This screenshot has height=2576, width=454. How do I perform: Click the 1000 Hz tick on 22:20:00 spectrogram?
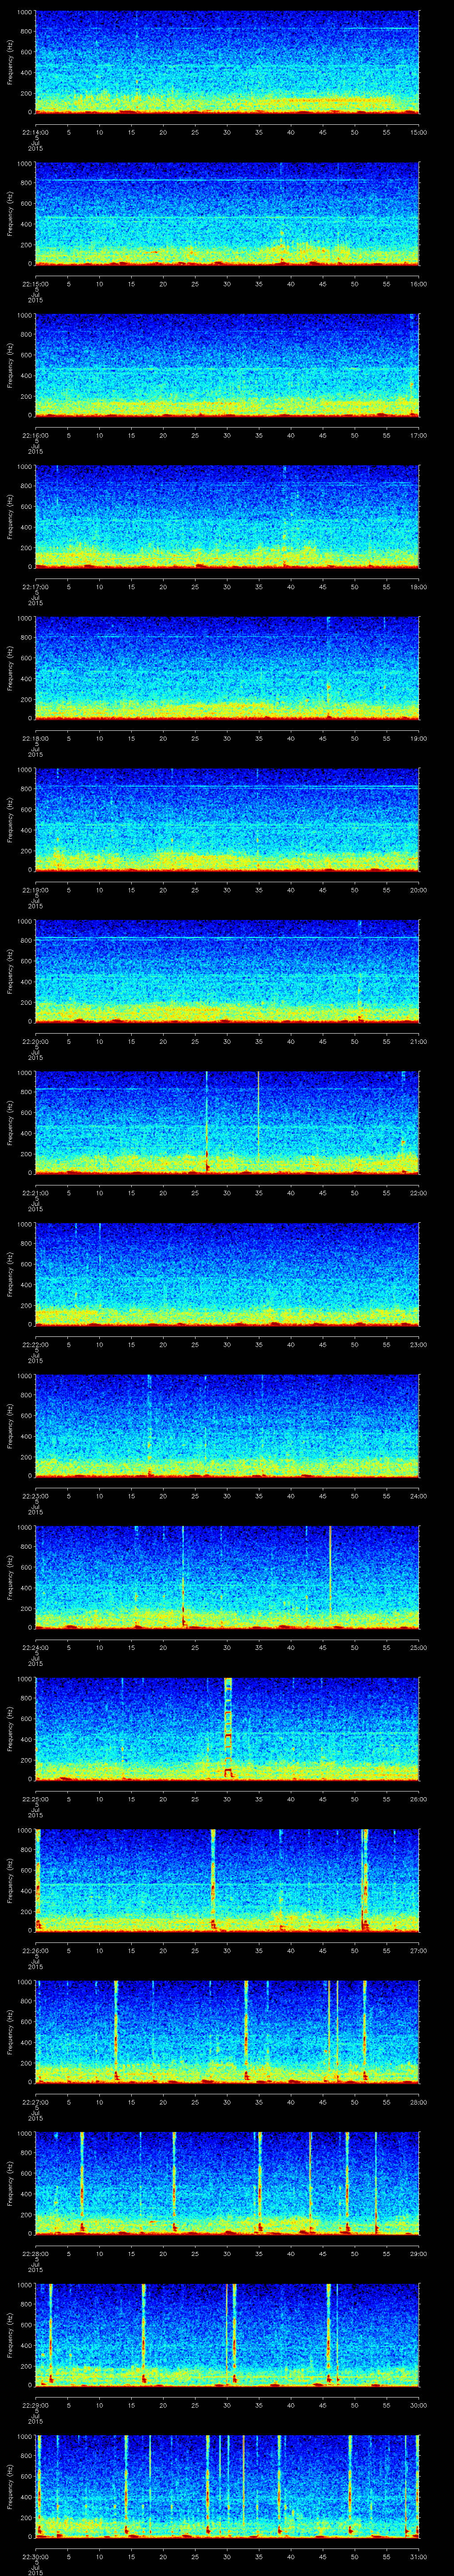[25, 921]
